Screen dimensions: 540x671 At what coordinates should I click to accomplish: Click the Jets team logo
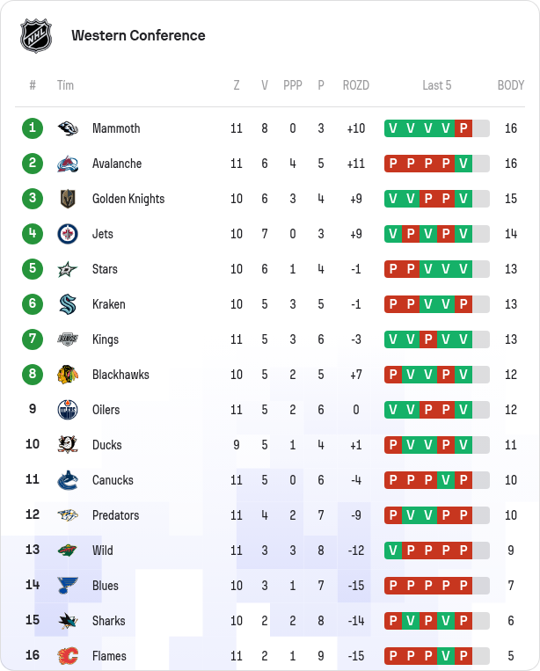(68, 234)
